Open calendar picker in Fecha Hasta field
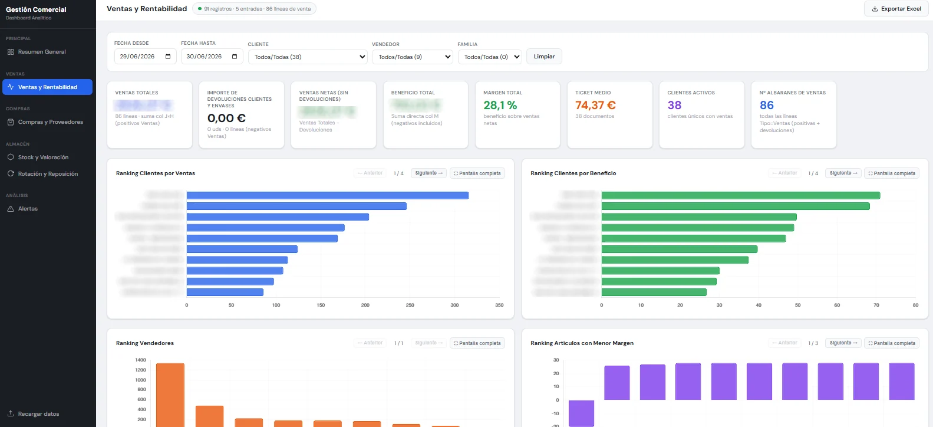933x427 pixels. coord(235,57)
